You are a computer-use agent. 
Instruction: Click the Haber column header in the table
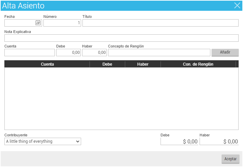click(143, 64)
